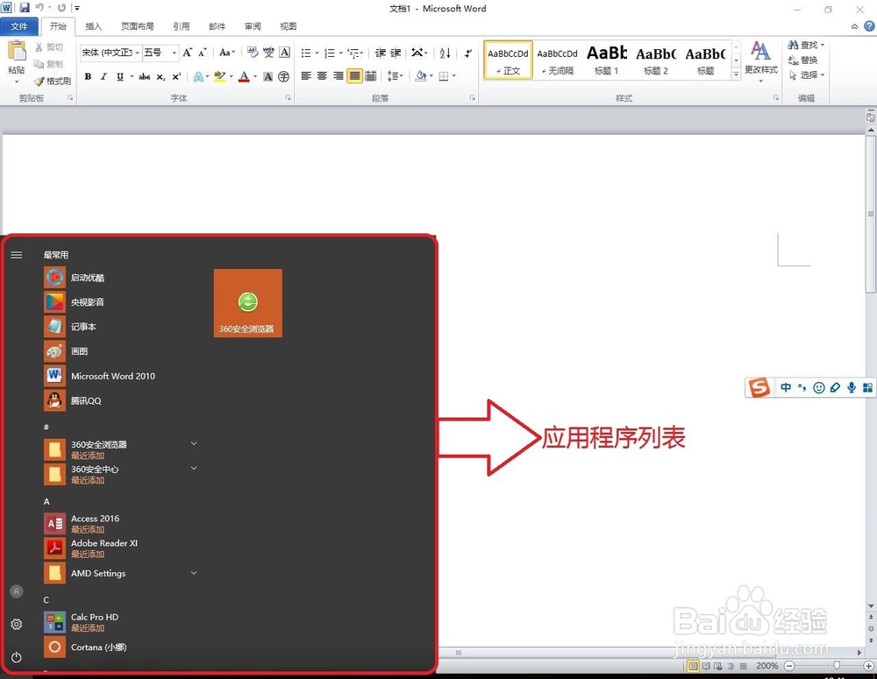Screen dimensions: 877x679
Task: Apply the Format Painter (格式刷)
Action: [x=52, y=81]
